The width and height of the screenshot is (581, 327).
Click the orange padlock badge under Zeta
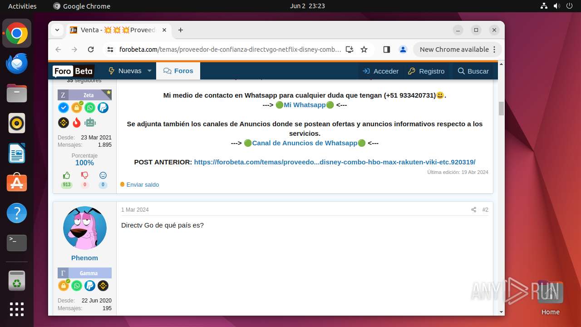77,108
